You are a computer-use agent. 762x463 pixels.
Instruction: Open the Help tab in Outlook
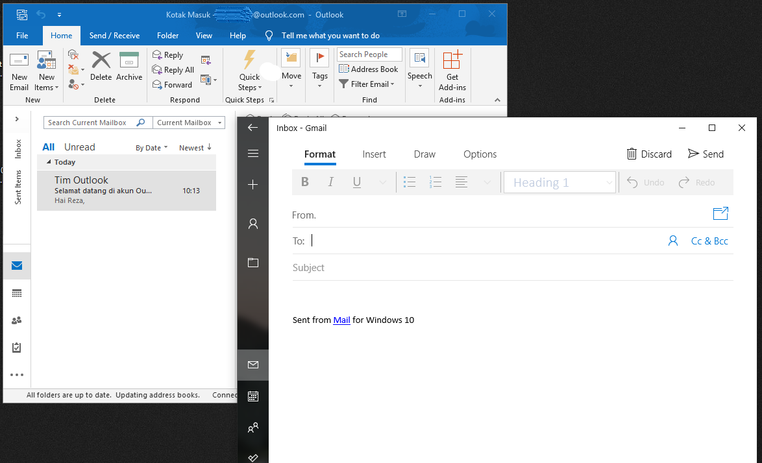coord(238,36)
